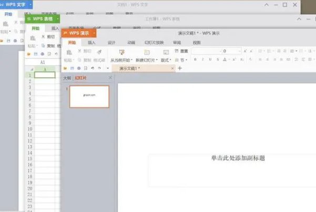Image resolution: width=316 pixels, height=212 pixels.
Task: Select slide 1 thumbnail
Action: (89, 97)
